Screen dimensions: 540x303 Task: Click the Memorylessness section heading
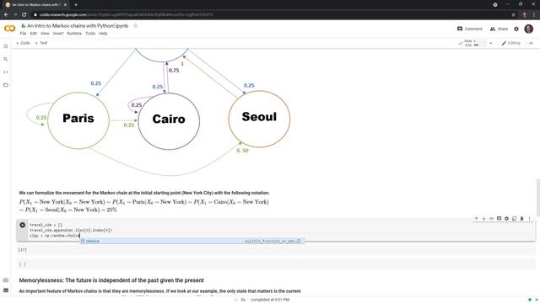pyautogui.click(x=111, y=280)
